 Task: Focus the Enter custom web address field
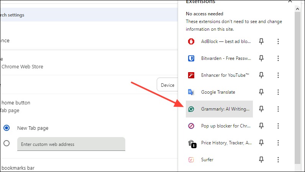tap(71, 144)
